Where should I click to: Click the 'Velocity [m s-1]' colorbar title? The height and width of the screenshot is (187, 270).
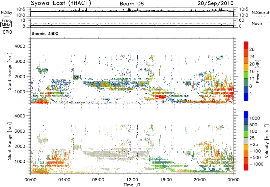point(267,141)
